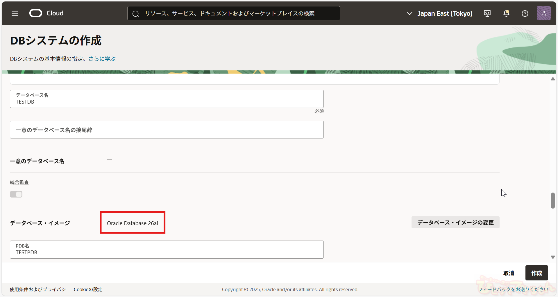Open Cookieの設定 in the footer
The image size is (558, 297).
pyautogui.click(x=88, y=289)
